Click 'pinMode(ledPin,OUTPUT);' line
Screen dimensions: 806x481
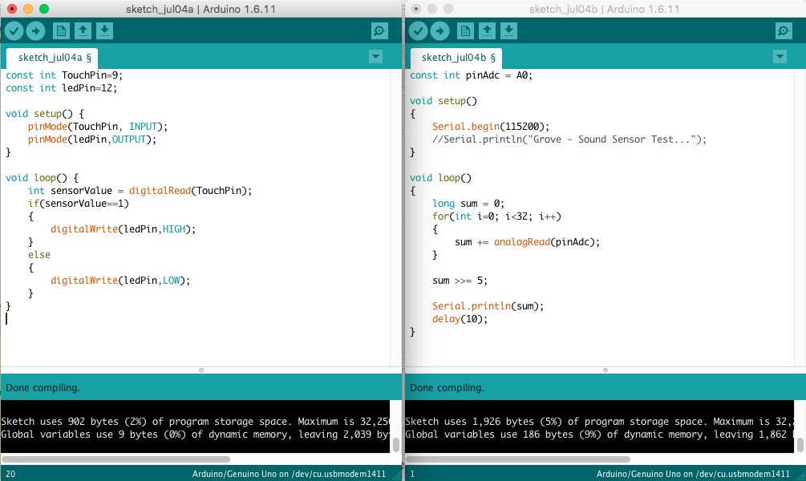[x=92, y=139]
